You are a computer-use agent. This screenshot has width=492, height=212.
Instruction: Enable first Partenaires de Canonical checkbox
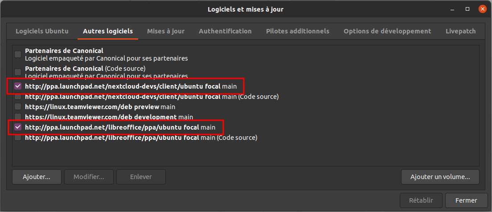tap(18, 54)
